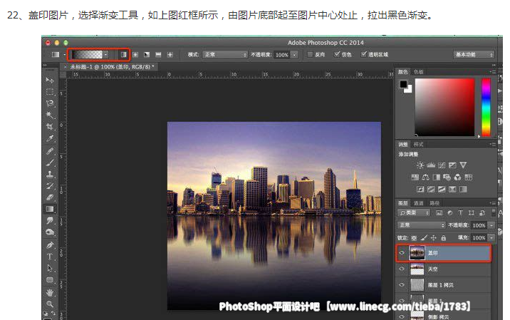Hide the 天空 layer

pos(402,269)
